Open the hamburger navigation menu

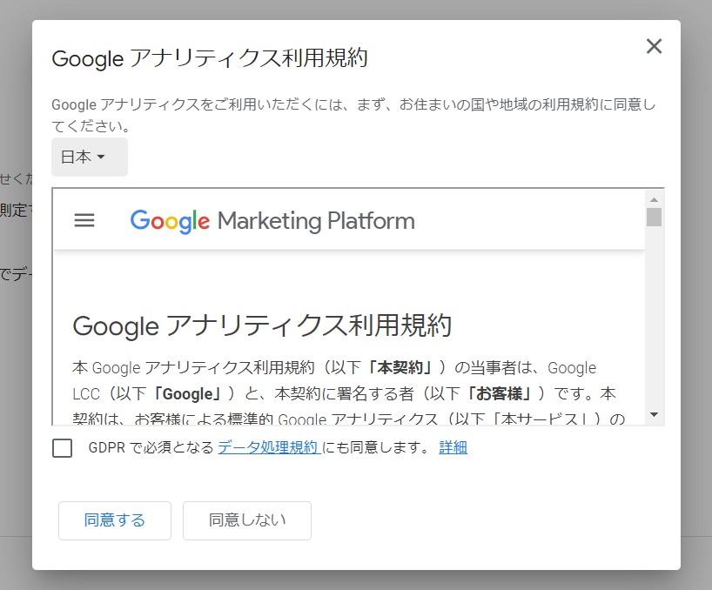click(x=84, y=220)
